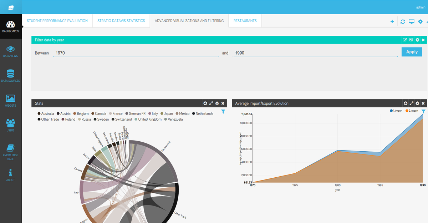This screenshot has height=223, width=428.
Task: Click the end year field containing 1990
Action: tap(315, 53)
